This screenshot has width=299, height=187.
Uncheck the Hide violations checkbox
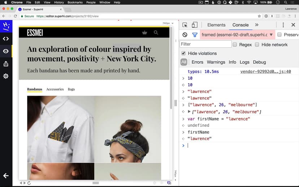[183, 53]
